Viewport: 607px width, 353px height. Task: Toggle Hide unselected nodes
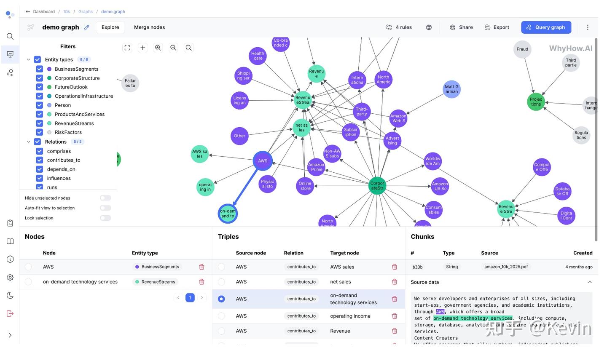(105, 198)
